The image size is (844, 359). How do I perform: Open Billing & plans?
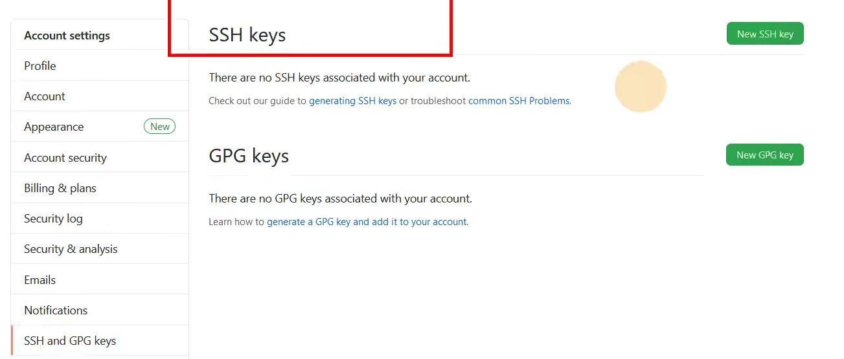click(60, 188)
